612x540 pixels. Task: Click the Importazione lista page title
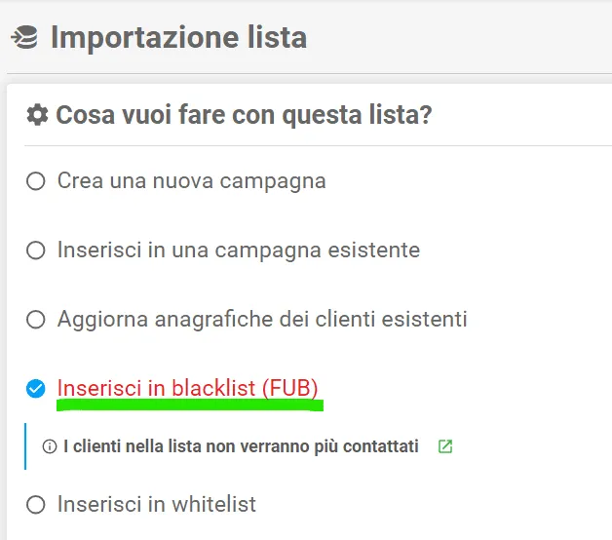[x=178, y=37]
